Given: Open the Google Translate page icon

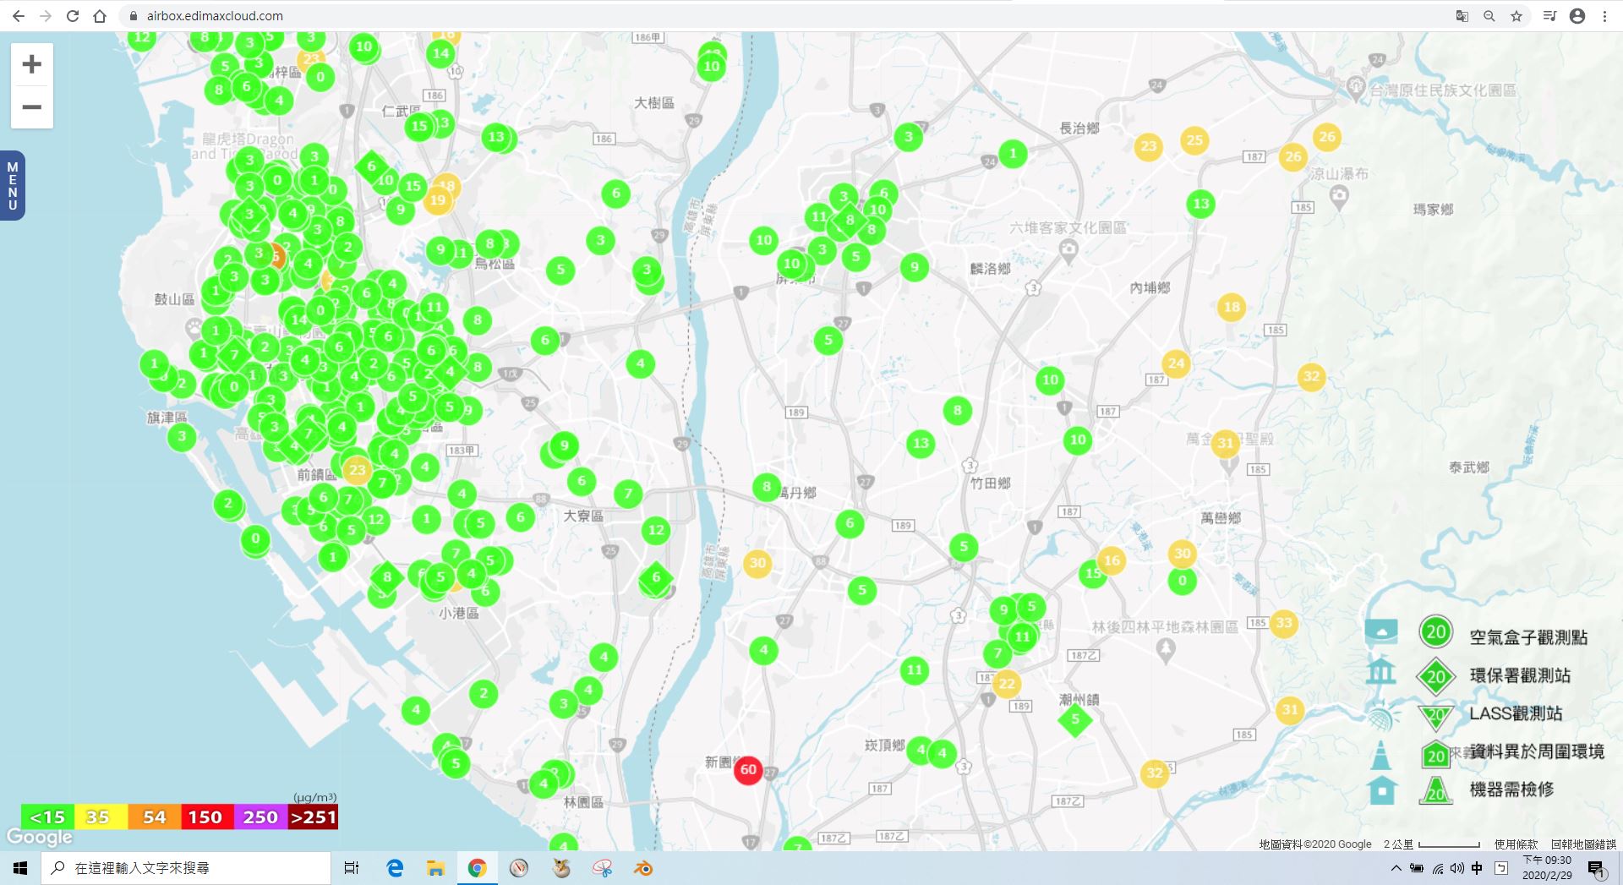Looking at the screenshot, I should click(1462, 16).
